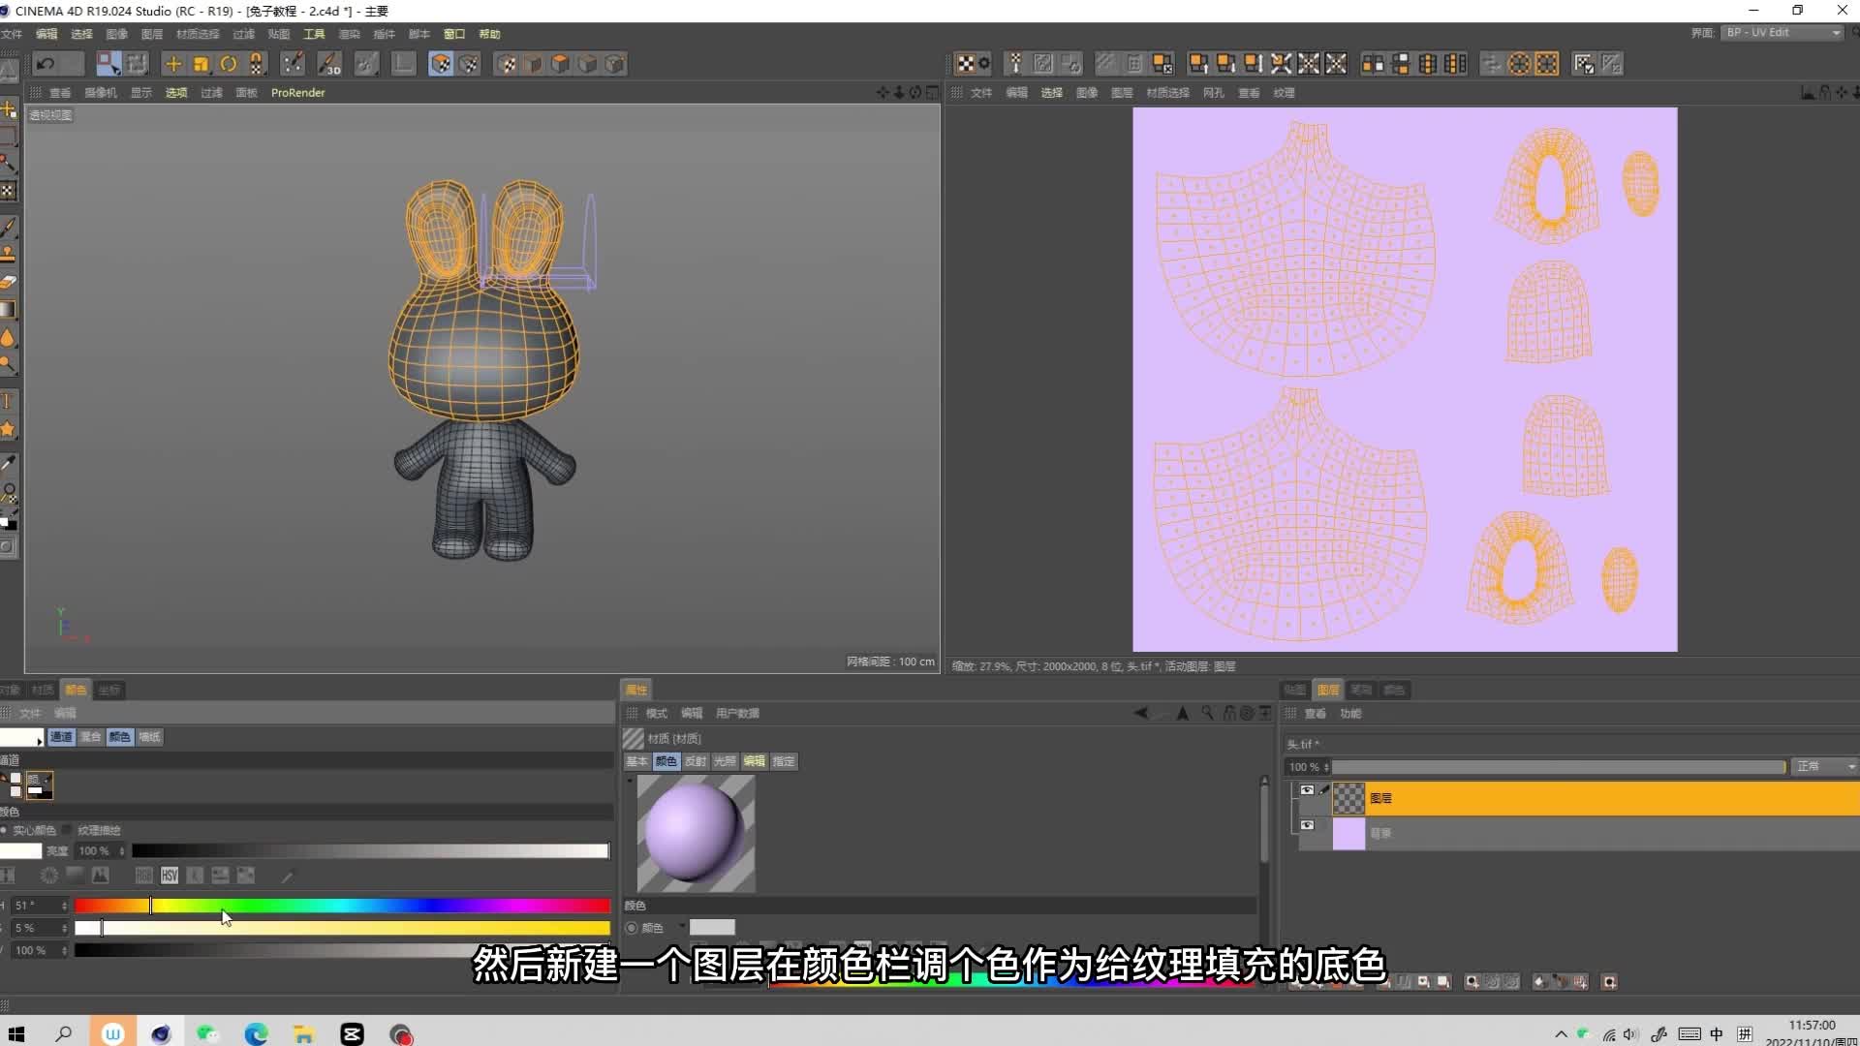Open the 界面 layout dropdown BP - UV Edit
This screenshot has height=1046, width=1860.
[x=1782, y=33]
